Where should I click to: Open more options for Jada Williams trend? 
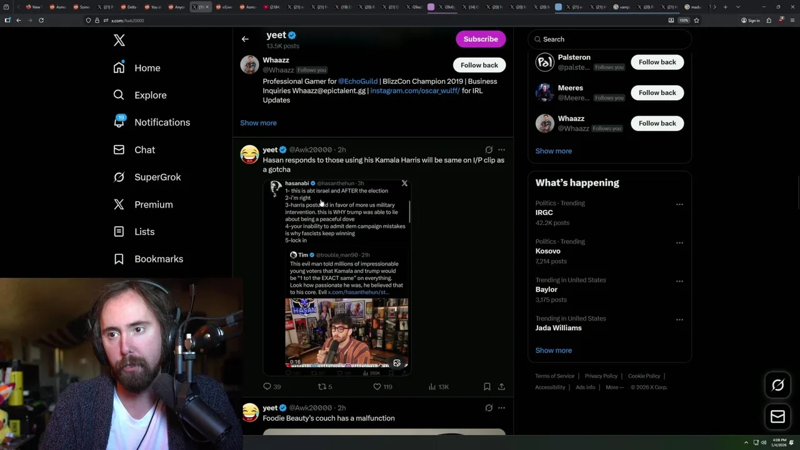679,319
